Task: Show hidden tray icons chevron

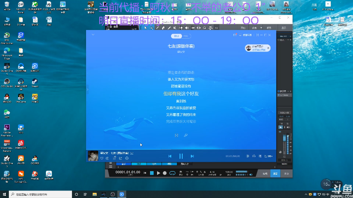Action: point(306,194)
